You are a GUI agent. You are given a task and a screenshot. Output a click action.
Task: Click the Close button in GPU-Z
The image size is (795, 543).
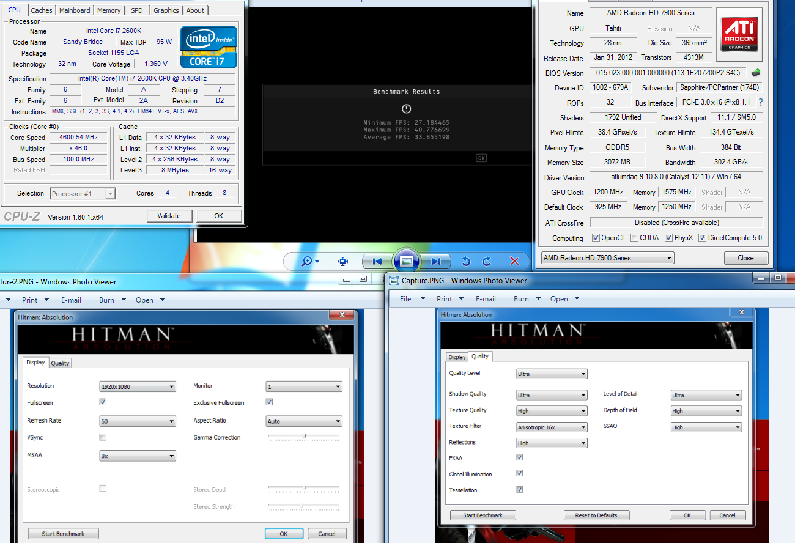pyautogui.click(x=745, y=258)
